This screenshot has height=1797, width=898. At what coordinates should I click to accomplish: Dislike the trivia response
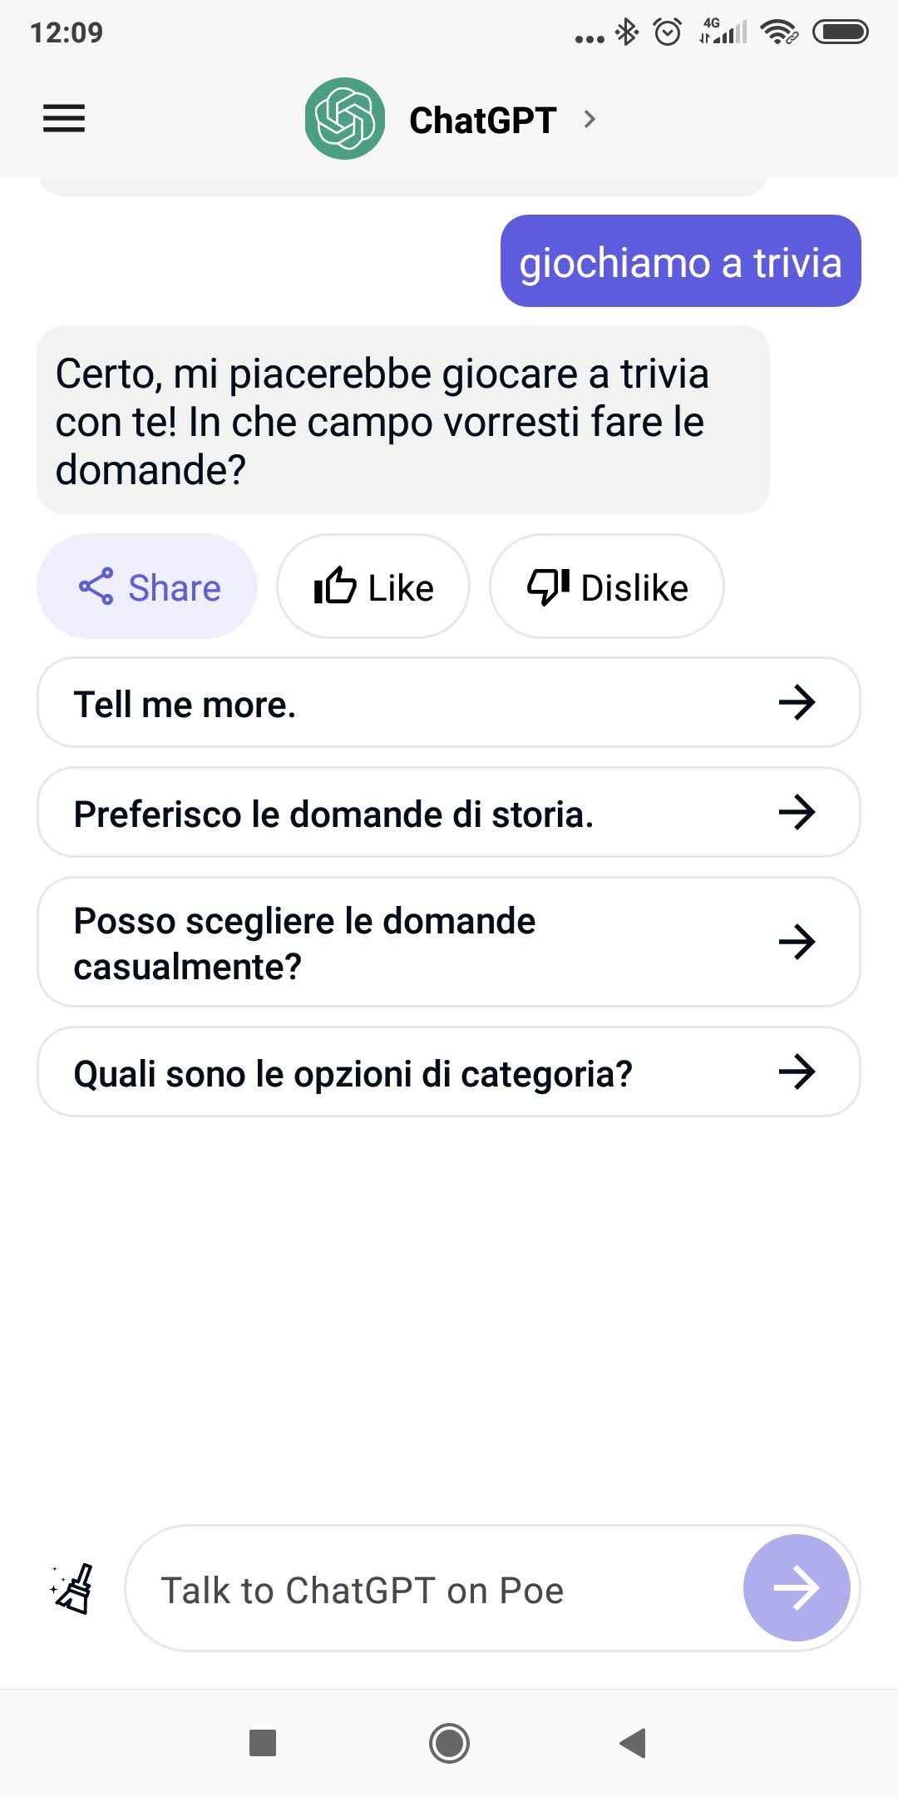pos(607,587)
